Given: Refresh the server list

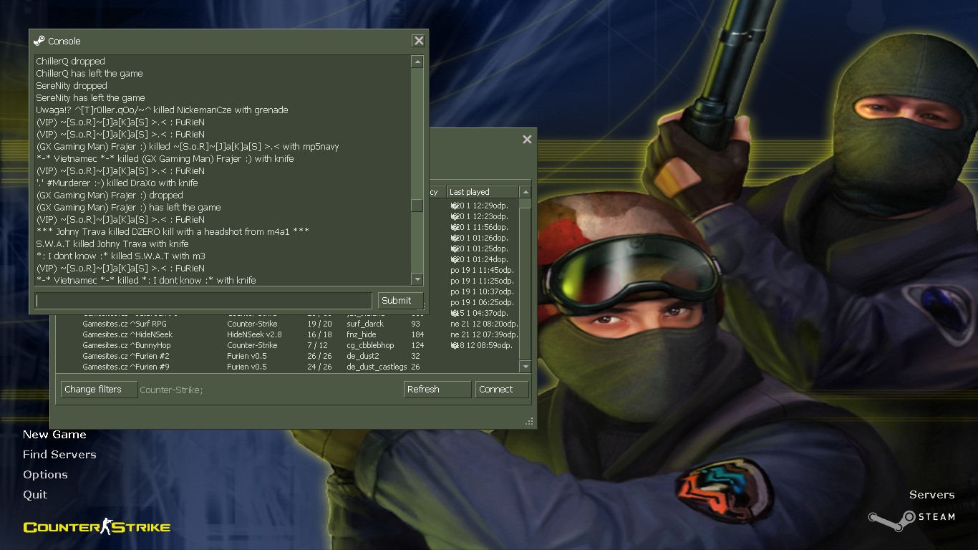Looking at the screenshot, I should 437,390.
